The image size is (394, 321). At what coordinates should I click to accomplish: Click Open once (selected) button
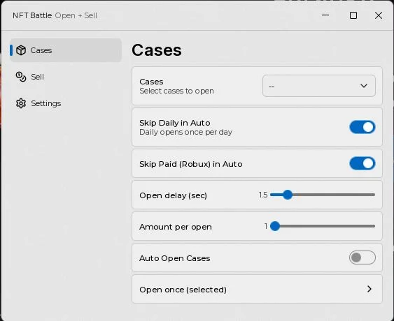click(257, 289)
